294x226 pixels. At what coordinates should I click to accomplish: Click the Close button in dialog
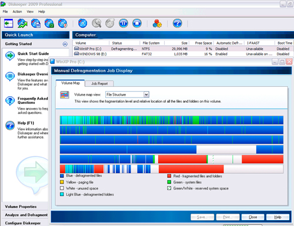point(253,217)
